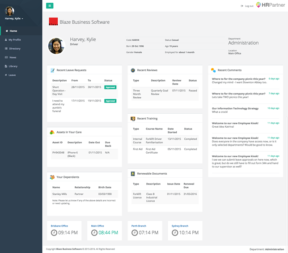
Task: Open the Perth Branch link
Action: pyautogui.click(x=139, y=226)
